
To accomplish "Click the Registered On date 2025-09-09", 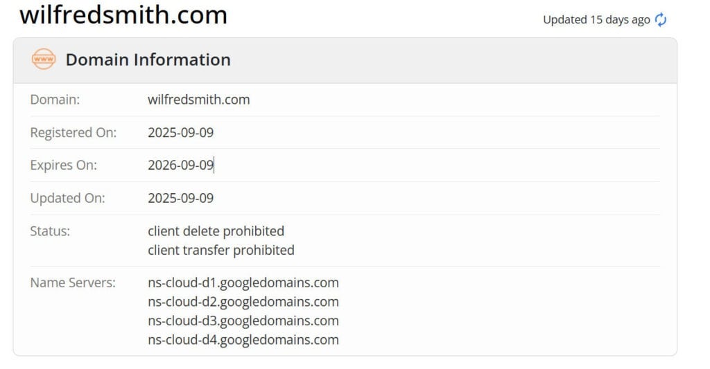I will click(x=180, y=132).
